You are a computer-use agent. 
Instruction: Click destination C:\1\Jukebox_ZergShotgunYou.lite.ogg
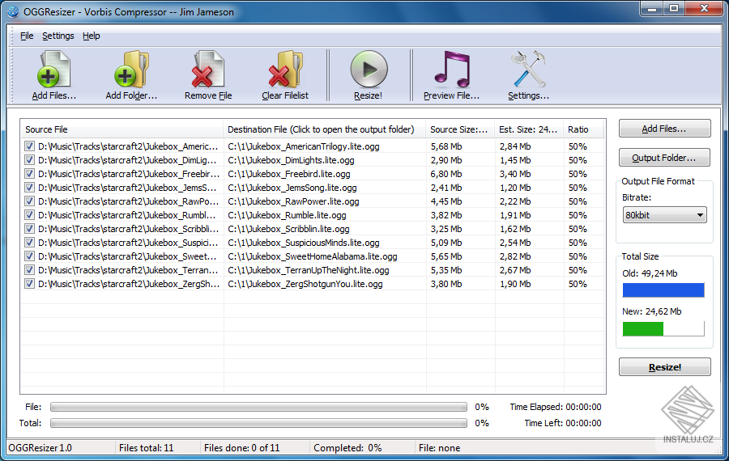coord(305,284)
